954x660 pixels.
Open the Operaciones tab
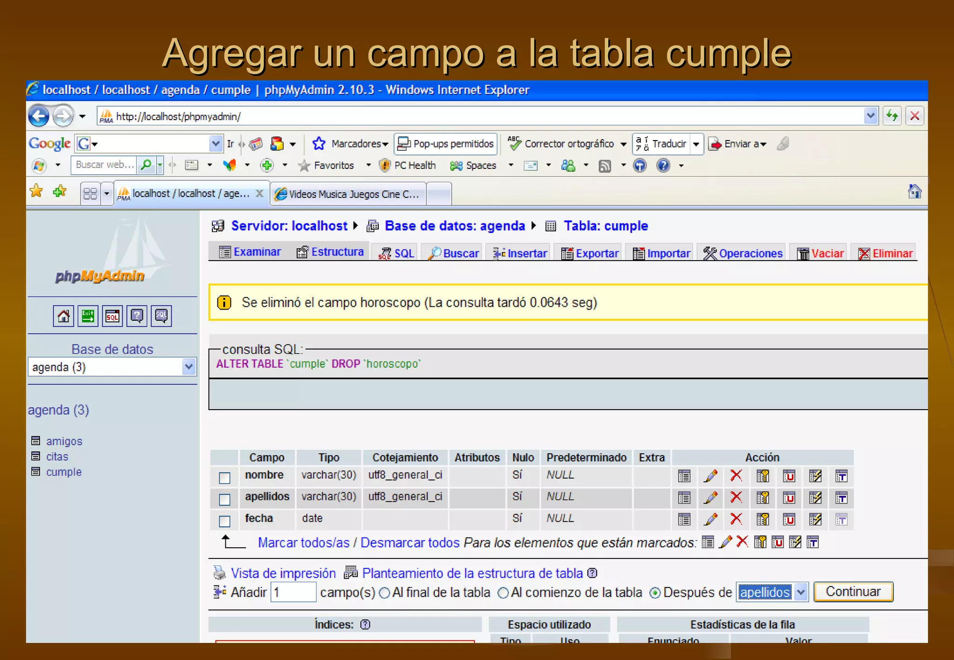744,253
